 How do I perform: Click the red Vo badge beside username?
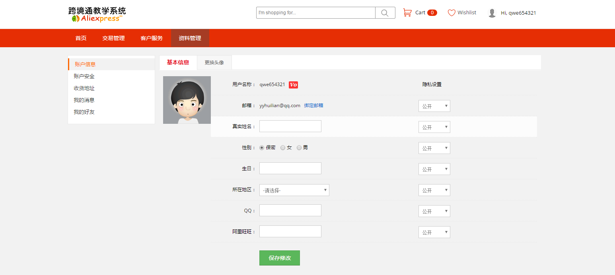click(x=293, y=85)
